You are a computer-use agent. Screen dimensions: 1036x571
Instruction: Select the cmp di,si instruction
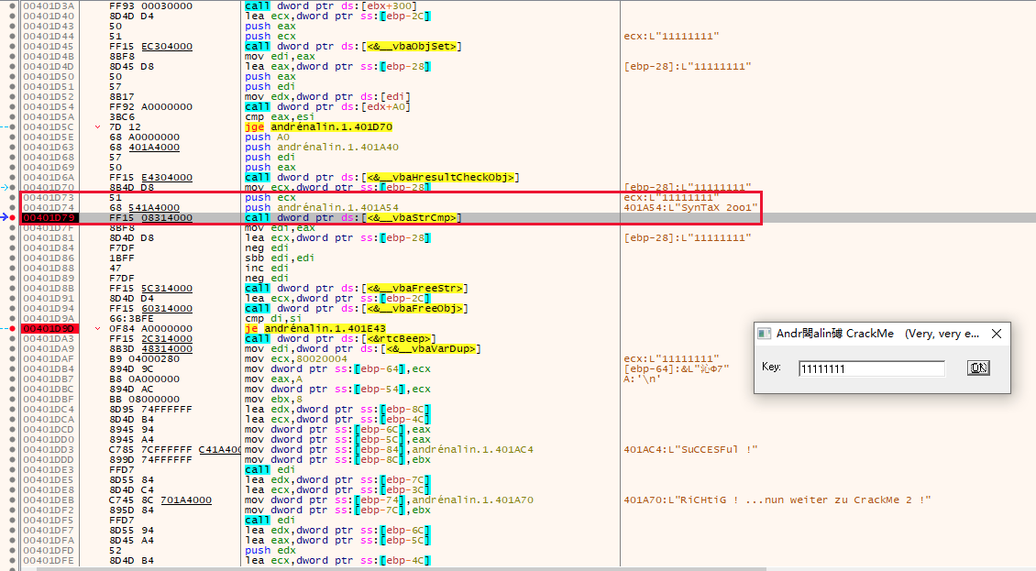coord(273,319)
